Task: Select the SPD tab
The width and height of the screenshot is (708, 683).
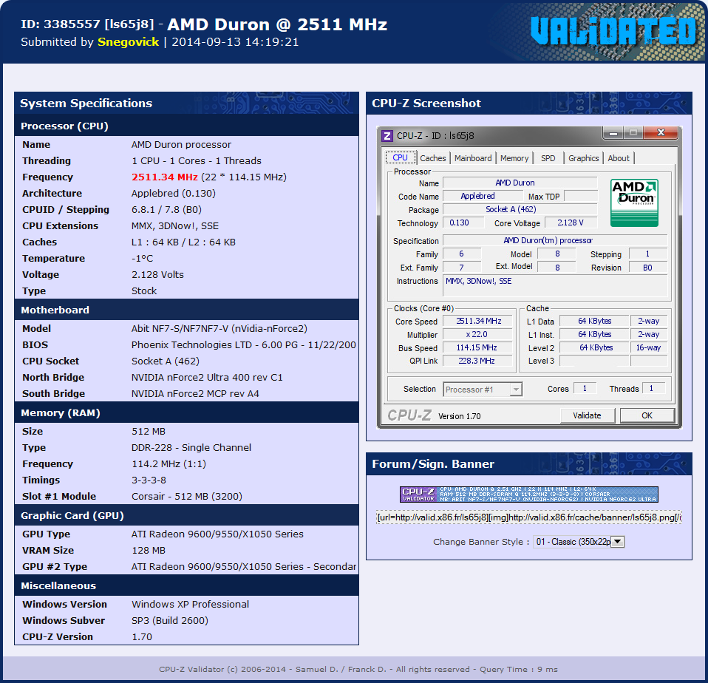Action: coord(548,158)
